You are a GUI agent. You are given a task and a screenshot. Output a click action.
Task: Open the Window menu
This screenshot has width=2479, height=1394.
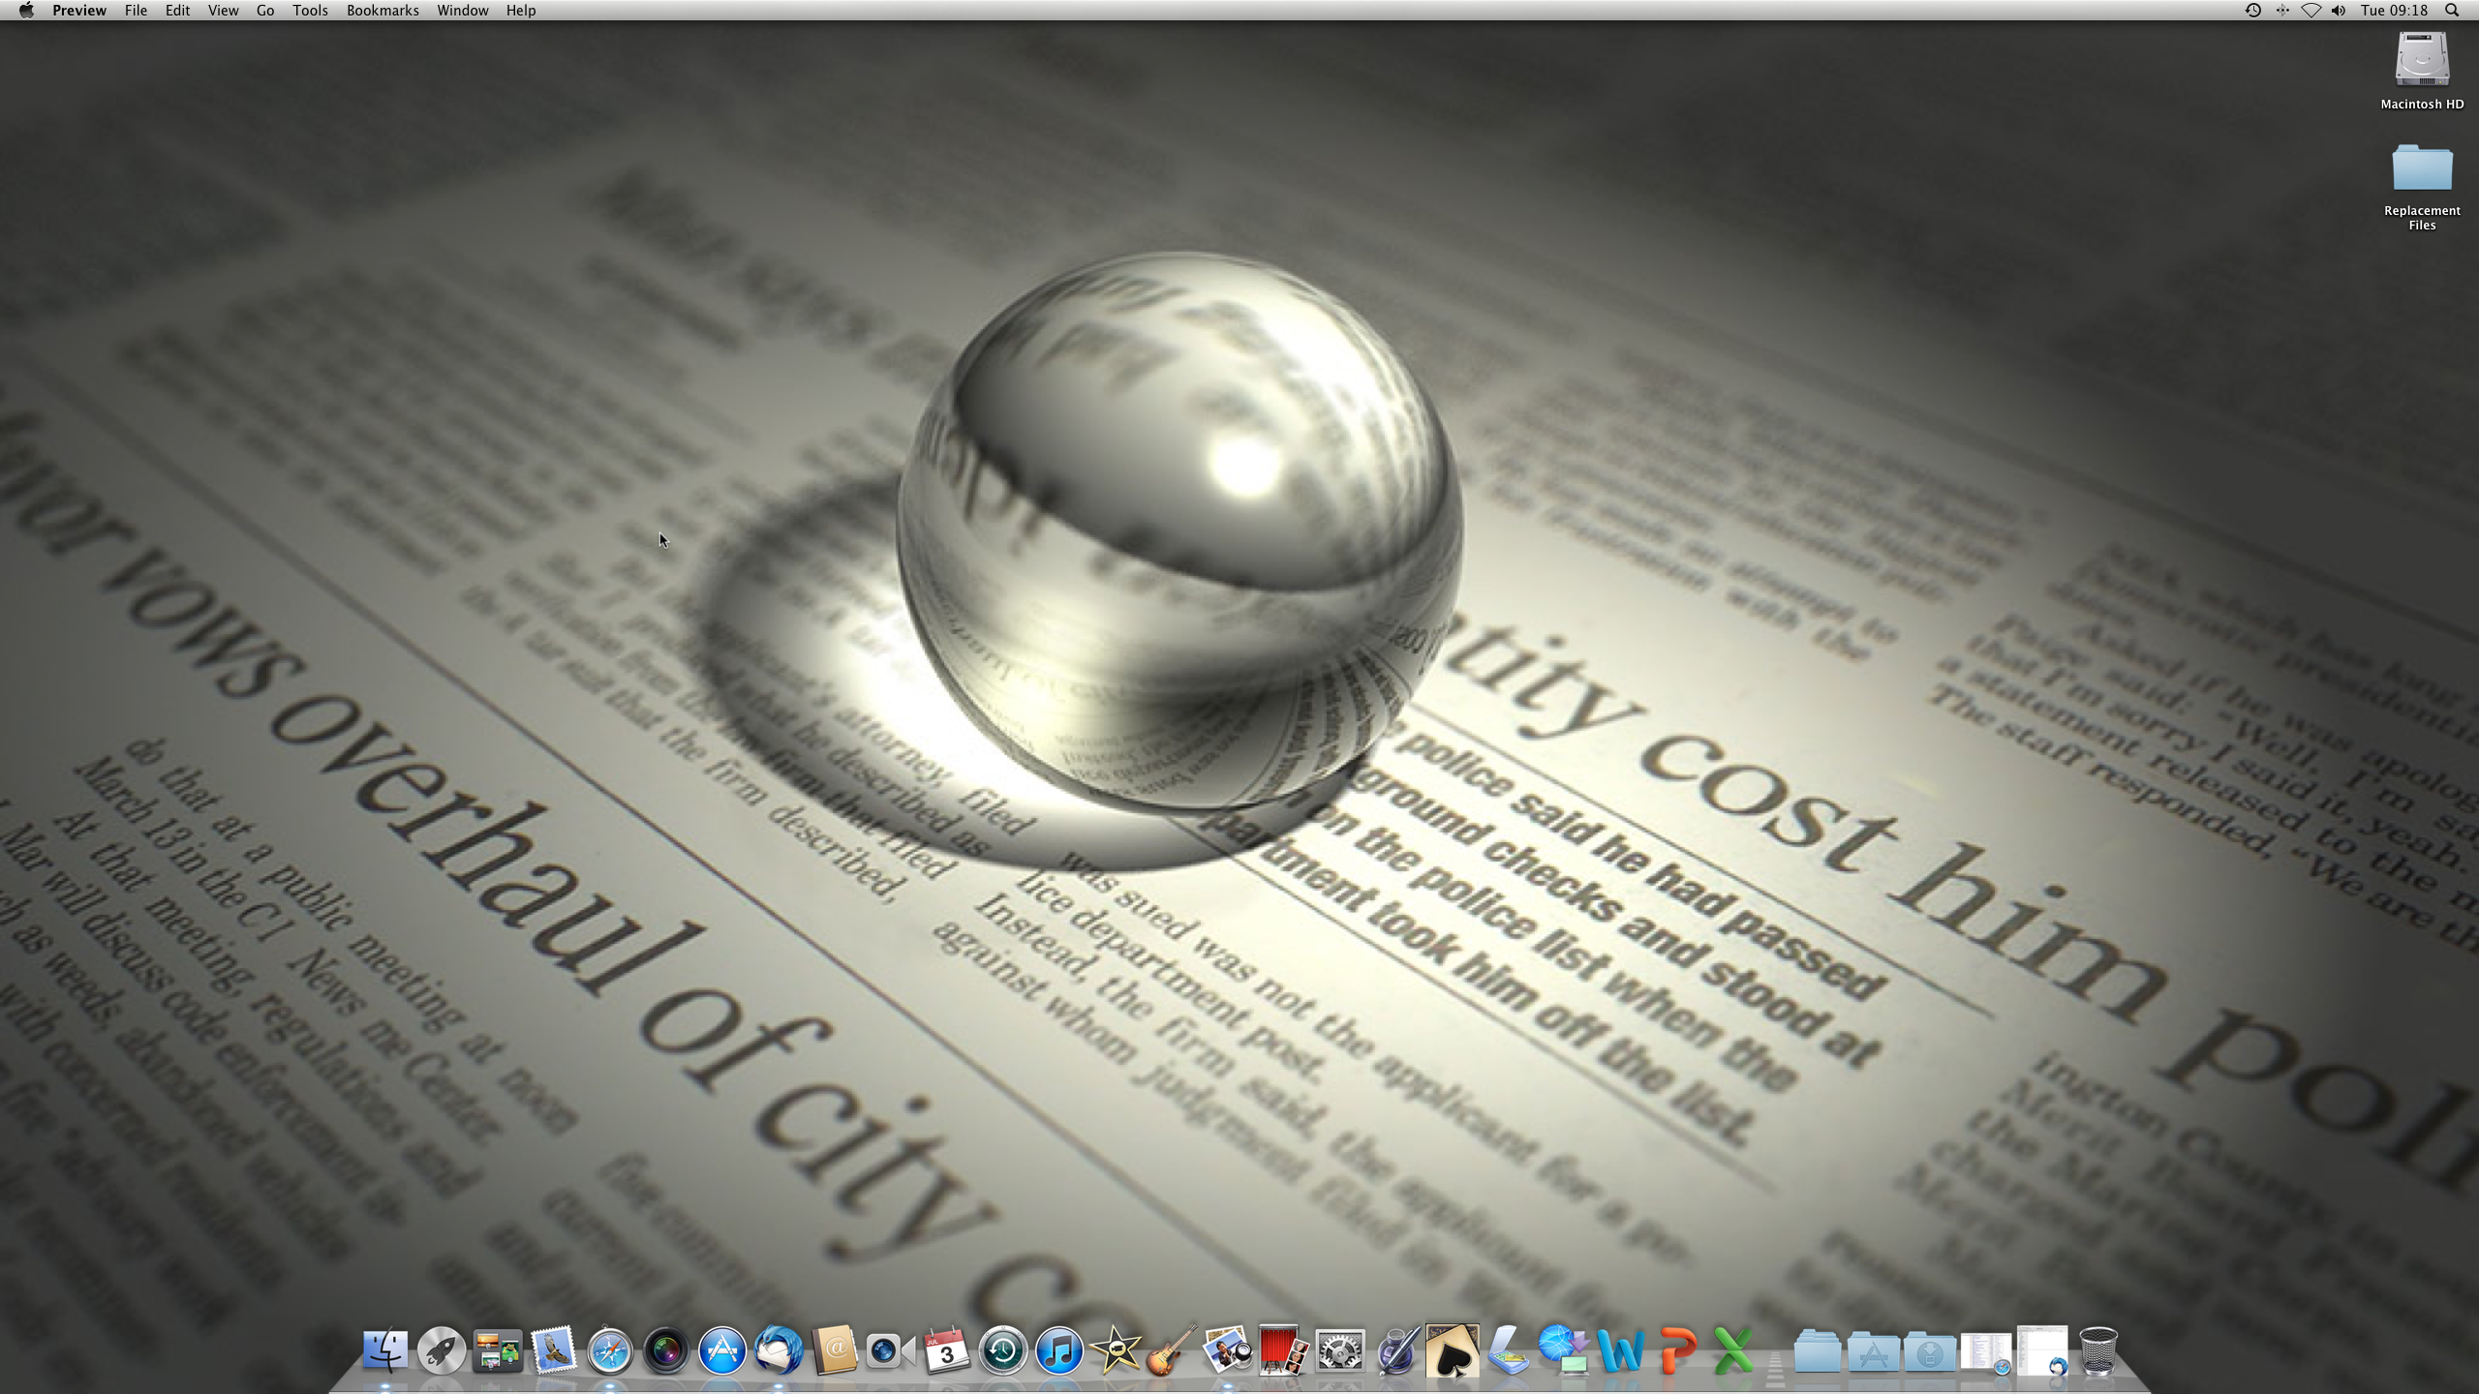(x=462, y=11)
